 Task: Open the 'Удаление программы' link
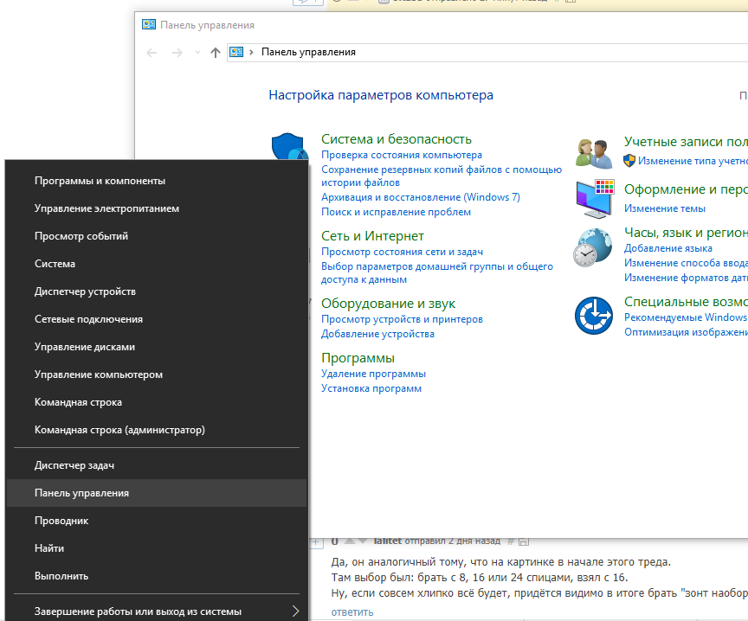tap(373, 374)
